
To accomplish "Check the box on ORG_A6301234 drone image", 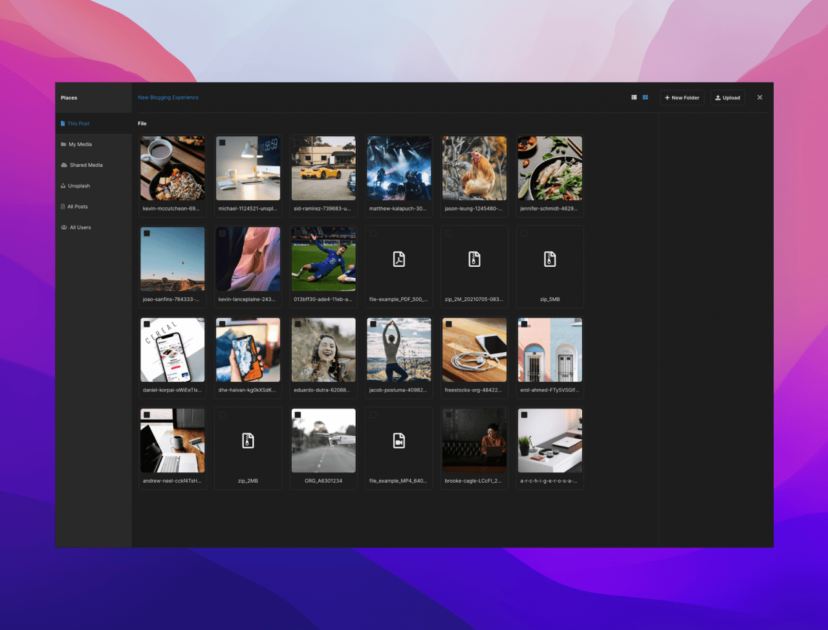I will [x=298, y=415].
